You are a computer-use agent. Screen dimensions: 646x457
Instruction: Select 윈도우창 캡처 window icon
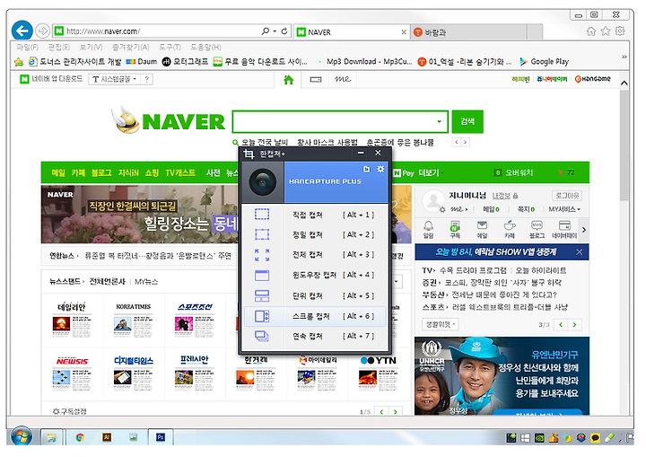[262, 275]
